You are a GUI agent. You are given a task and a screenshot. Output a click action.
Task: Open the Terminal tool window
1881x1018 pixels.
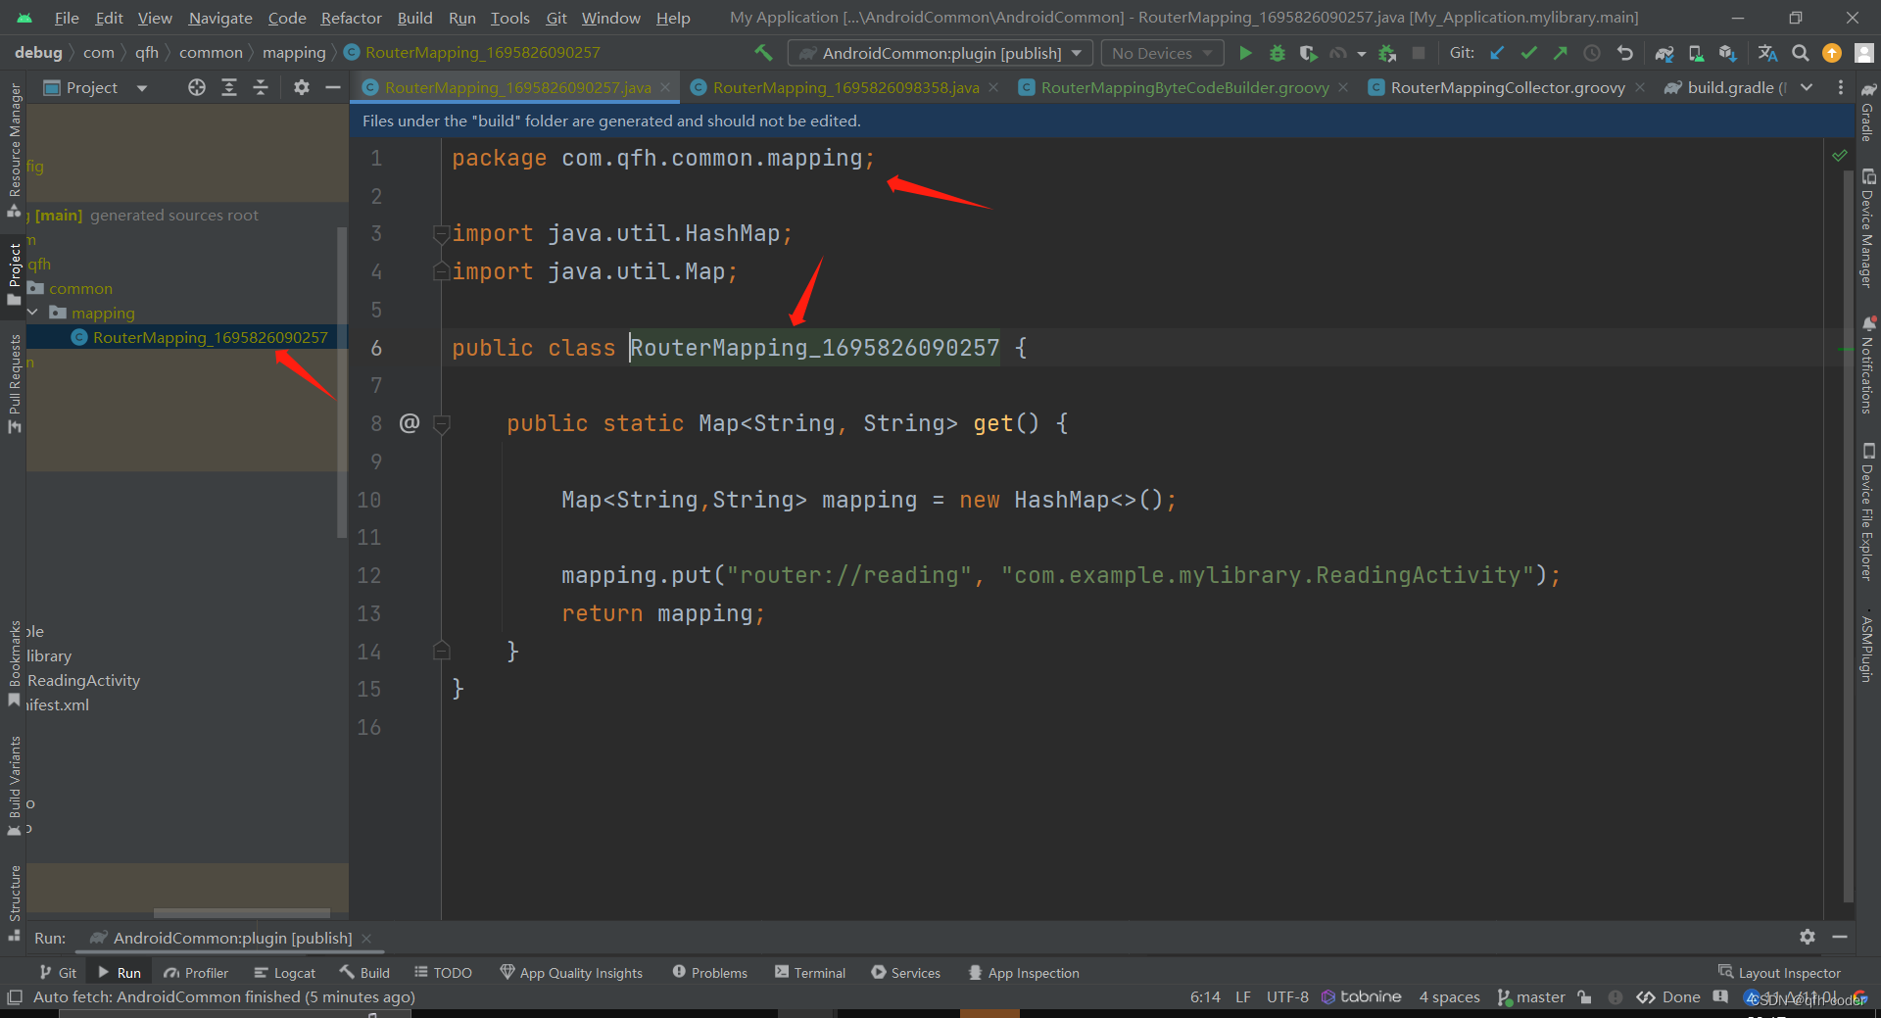tap(809, 972)
